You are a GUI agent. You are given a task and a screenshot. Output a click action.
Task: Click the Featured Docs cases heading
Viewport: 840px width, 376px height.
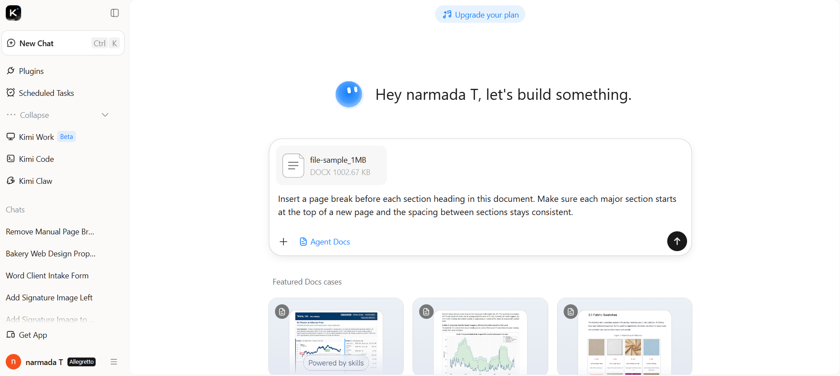307,282
